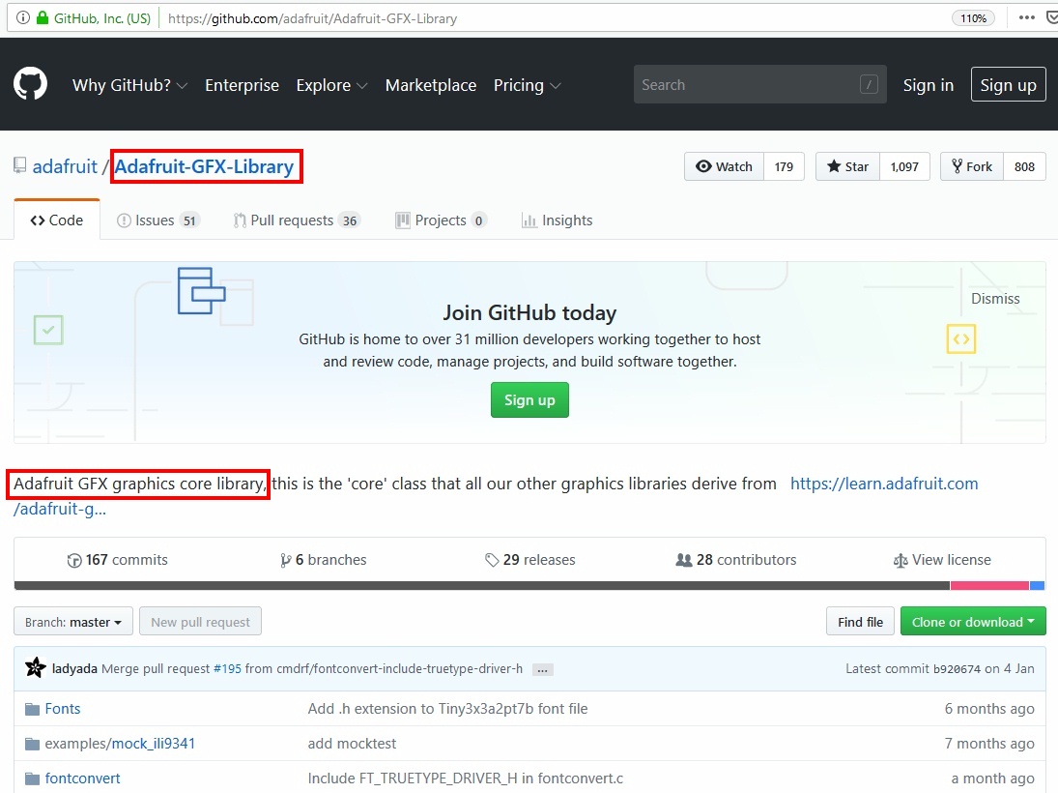Click the 110% zoom level indicator
1058x793 pixels.
[974, 18]
